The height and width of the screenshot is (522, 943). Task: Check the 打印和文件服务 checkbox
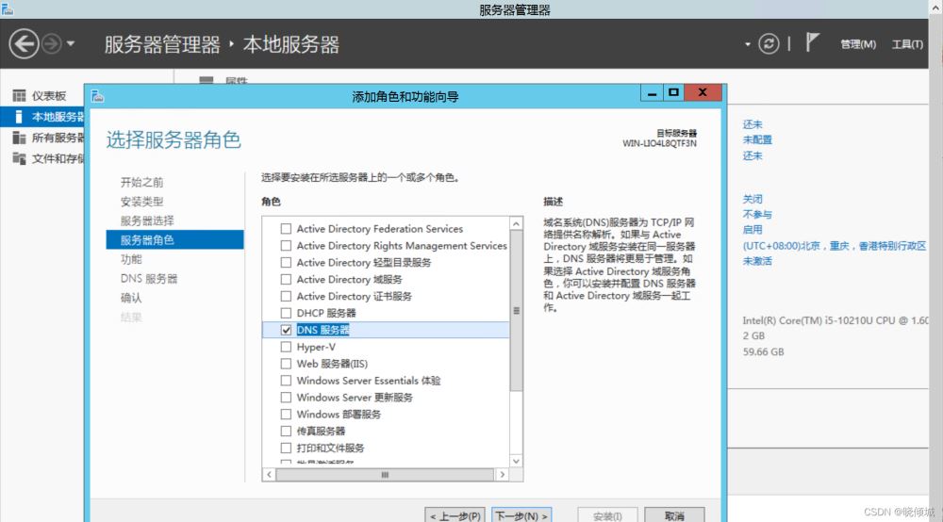click(286, 448)
